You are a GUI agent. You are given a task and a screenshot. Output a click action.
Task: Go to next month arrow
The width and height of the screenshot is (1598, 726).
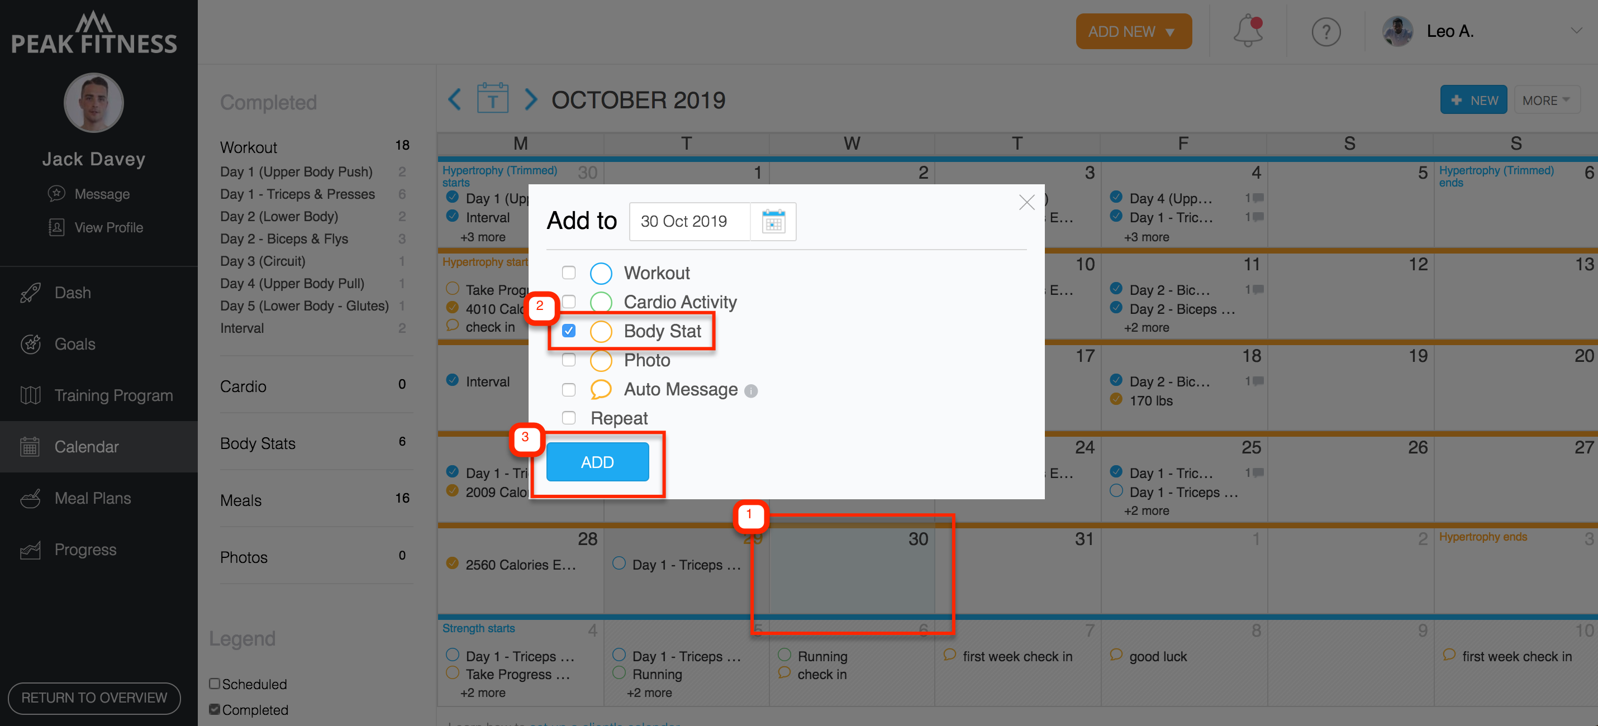(530, 99)
